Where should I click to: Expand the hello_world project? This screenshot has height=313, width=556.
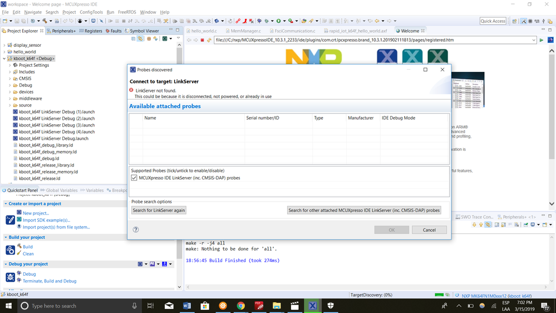click(x=4, y=52)
